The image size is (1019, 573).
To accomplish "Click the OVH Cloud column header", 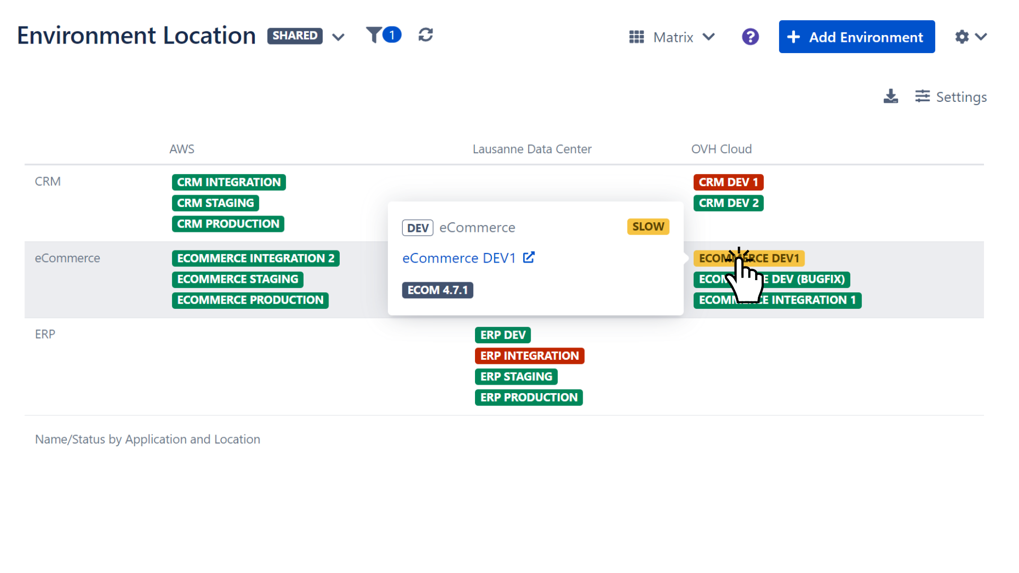I will (721, 149).
